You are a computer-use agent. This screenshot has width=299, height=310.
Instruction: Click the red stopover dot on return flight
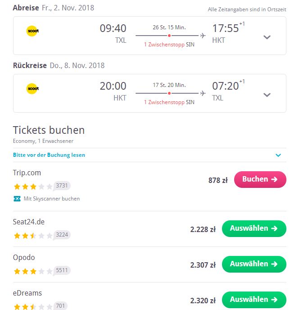tap(169, 93)
